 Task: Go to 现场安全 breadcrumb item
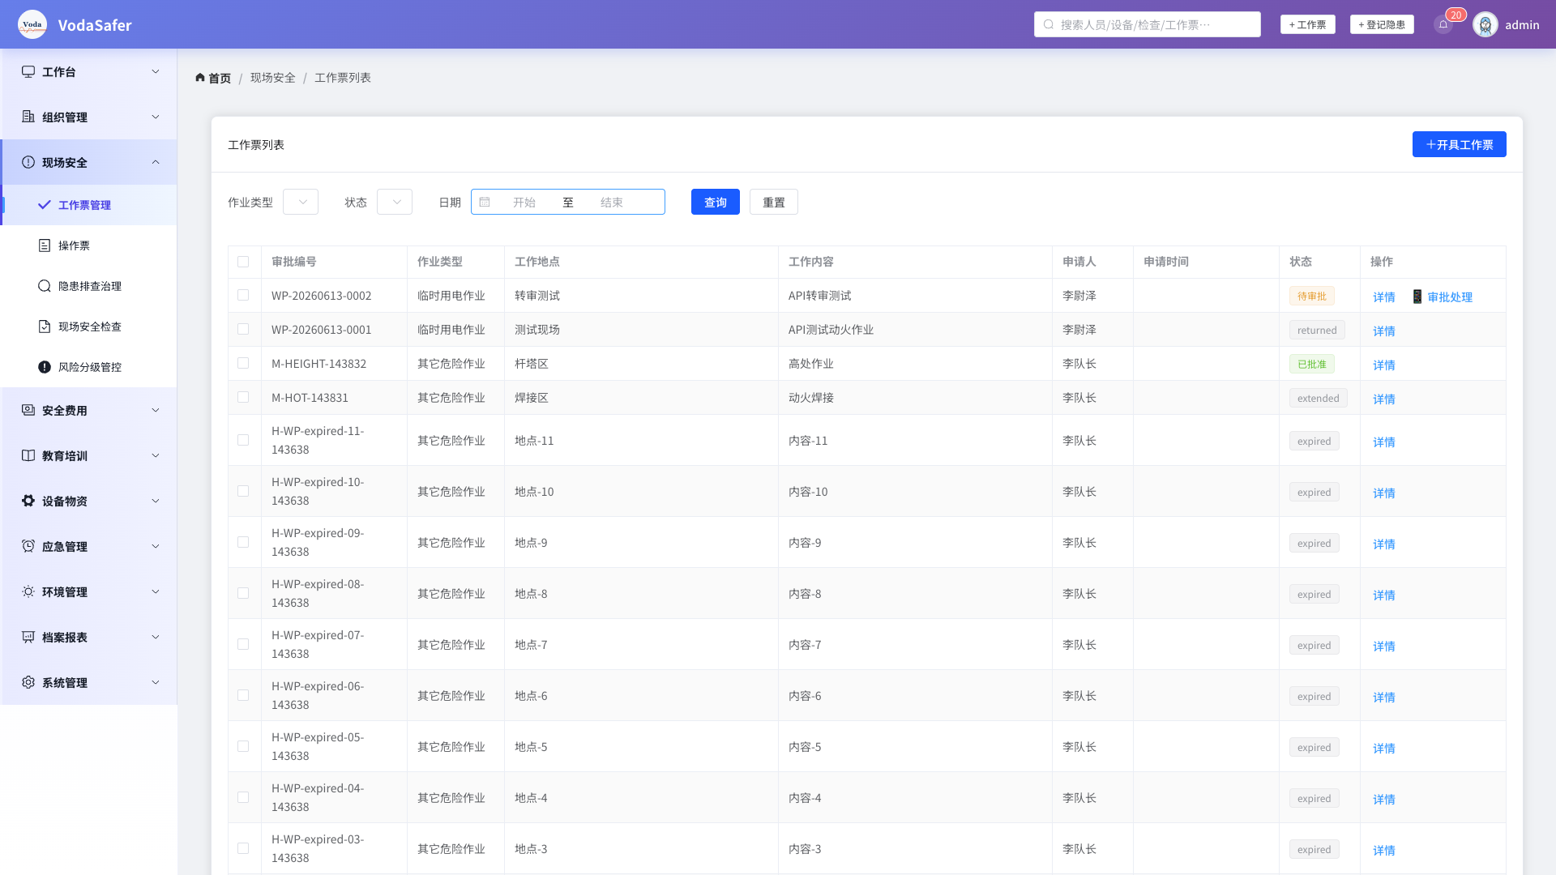(x=273, y=78)
